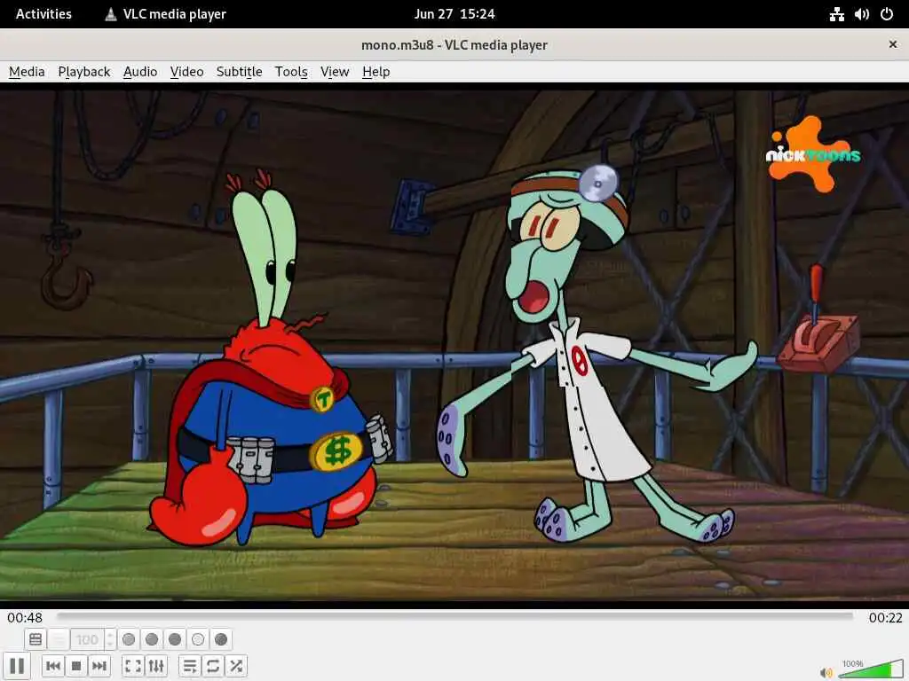The width and height of the screenshot is (909, 681).
Task: Open extended settings (equalizer sliders icon)
Action: [156, 666]
